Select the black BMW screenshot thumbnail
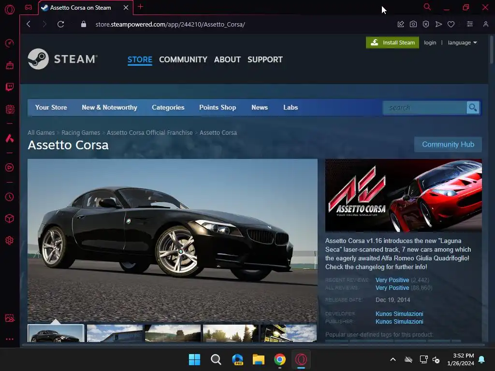Image resolution: width=495 pixels, height=371 pixels. point(56,333)
